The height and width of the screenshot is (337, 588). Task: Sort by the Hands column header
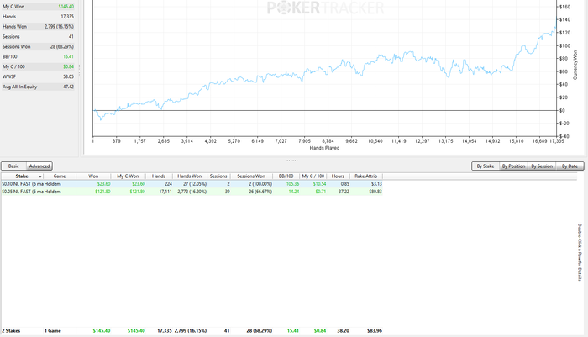(159, 176)
